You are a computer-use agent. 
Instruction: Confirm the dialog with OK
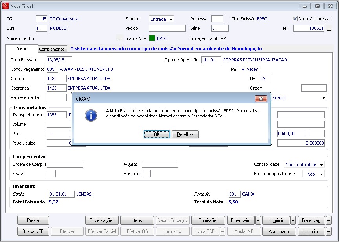point(157,134)
